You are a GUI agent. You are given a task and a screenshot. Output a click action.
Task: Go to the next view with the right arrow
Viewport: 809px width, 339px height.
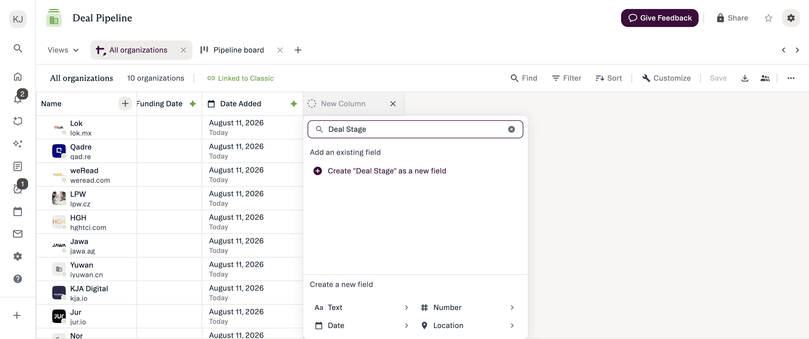point(797,50)
